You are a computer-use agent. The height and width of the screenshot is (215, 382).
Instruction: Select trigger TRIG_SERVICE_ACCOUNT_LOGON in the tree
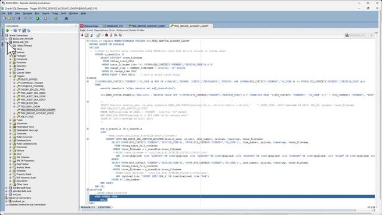click(x=37, y=113)
